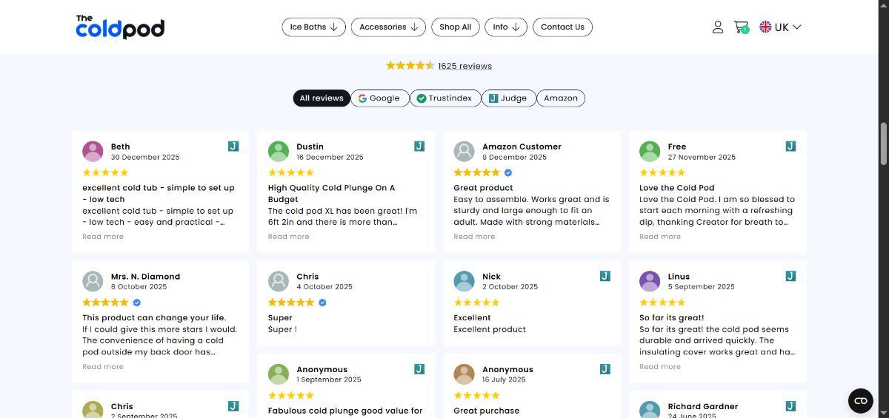This screenshot has width=889, height=418.
Task: Click Judge.me badge on Dustin's review
Action: coord(419,146)
